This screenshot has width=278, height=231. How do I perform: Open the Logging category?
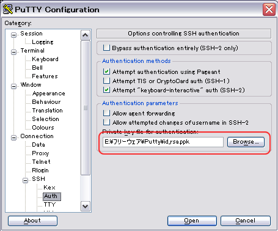point(43,42)
